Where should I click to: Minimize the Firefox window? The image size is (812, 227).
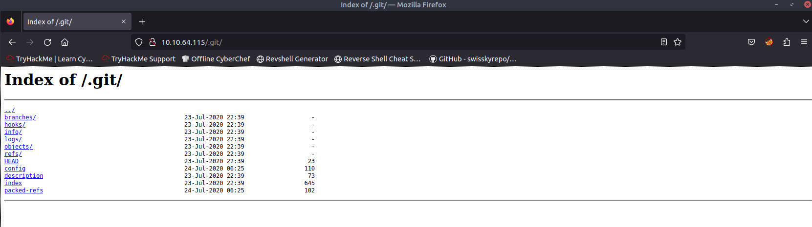pyautogui.click(x=776, y=4)
